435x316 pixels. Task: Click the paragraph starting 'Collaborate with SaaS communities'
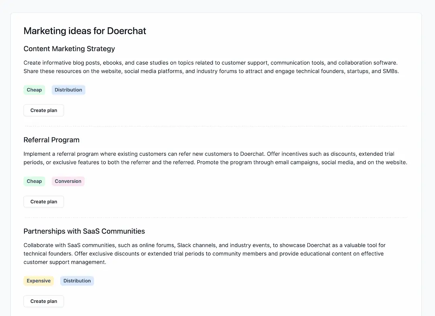point(204,254)
